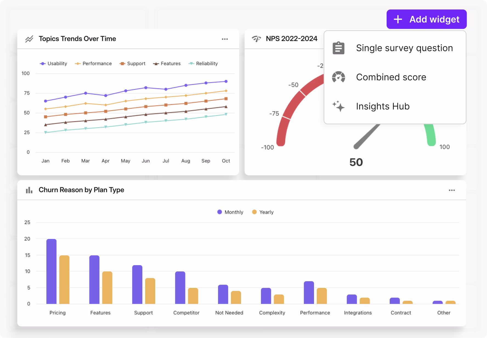
Task: Toggle the Performance series in the legend
Action: [x=94, y=64]
